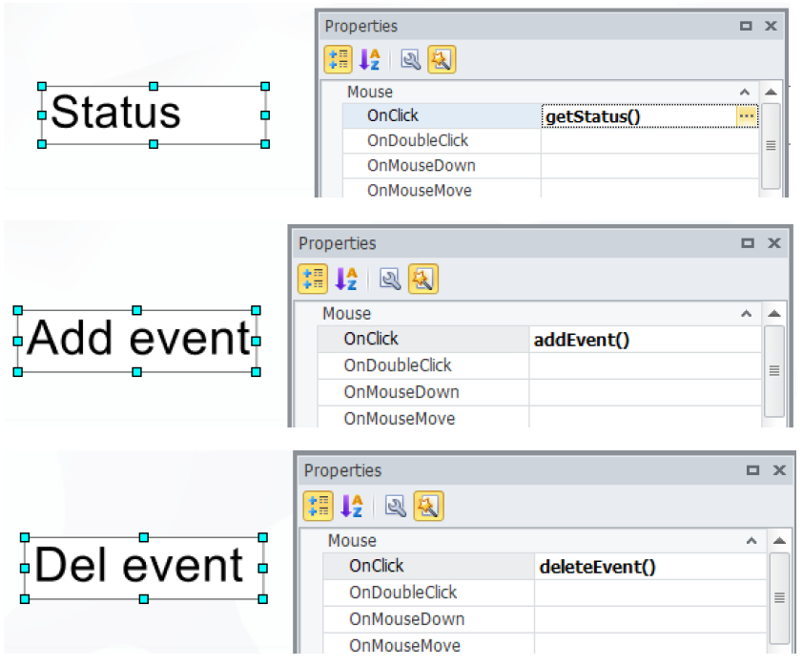Click Alphabetical sort icon in Status Properties panel
This screenshot has height=666, width=803.
(x=369, y=59)
